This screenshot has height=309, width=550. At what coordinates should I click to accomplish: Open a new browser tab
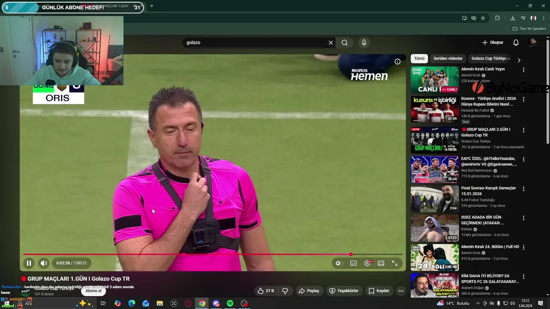(151, 6)
